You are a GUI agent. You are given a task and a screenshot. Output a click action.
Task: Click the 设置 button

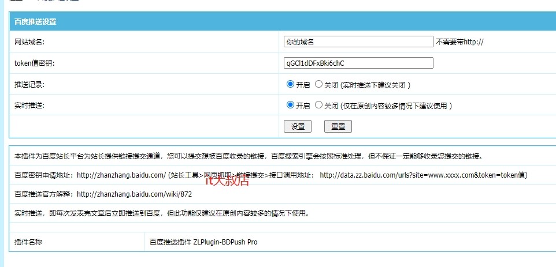tap(298, 127)
